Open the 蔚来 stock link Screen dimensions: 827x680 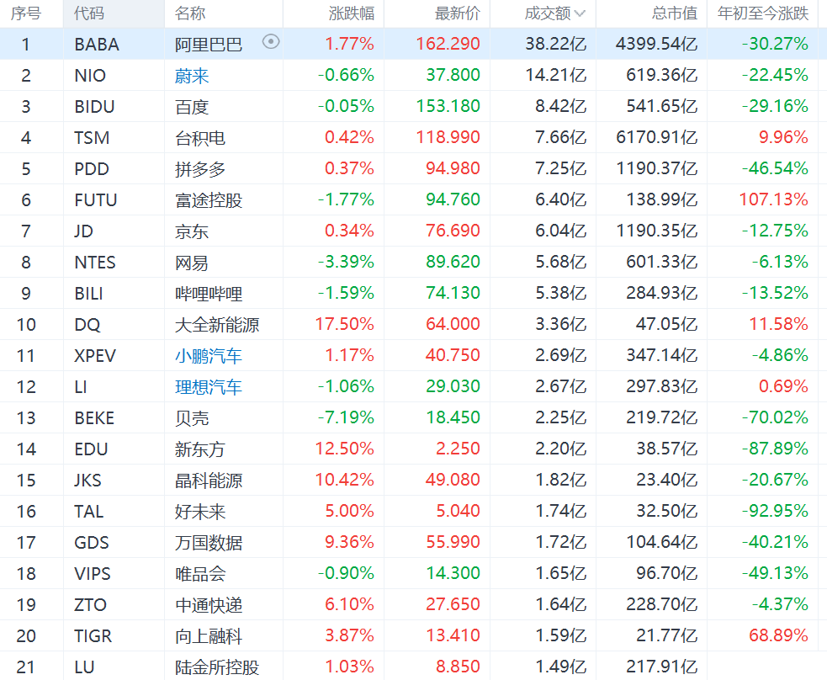point(192,76)
